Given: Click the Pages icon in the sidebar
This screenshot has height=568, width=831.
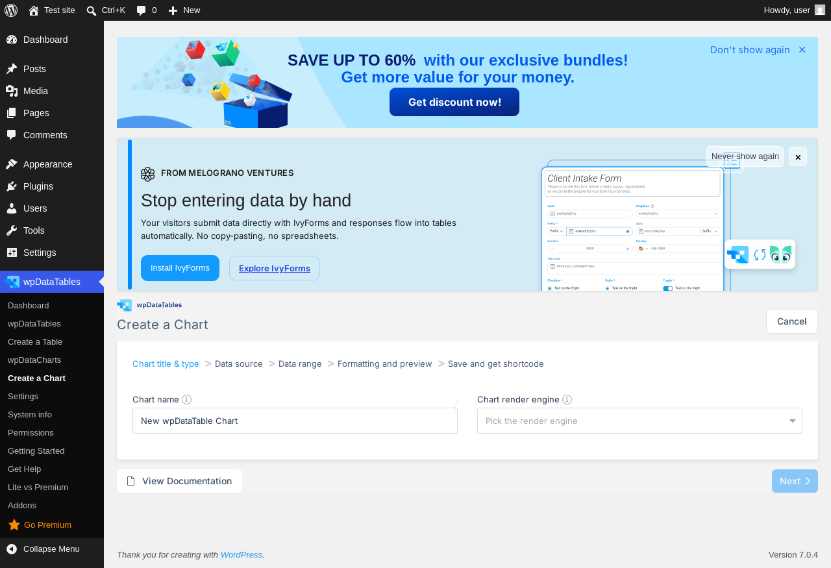Looking at the screenshot, I should coord(12,113).
